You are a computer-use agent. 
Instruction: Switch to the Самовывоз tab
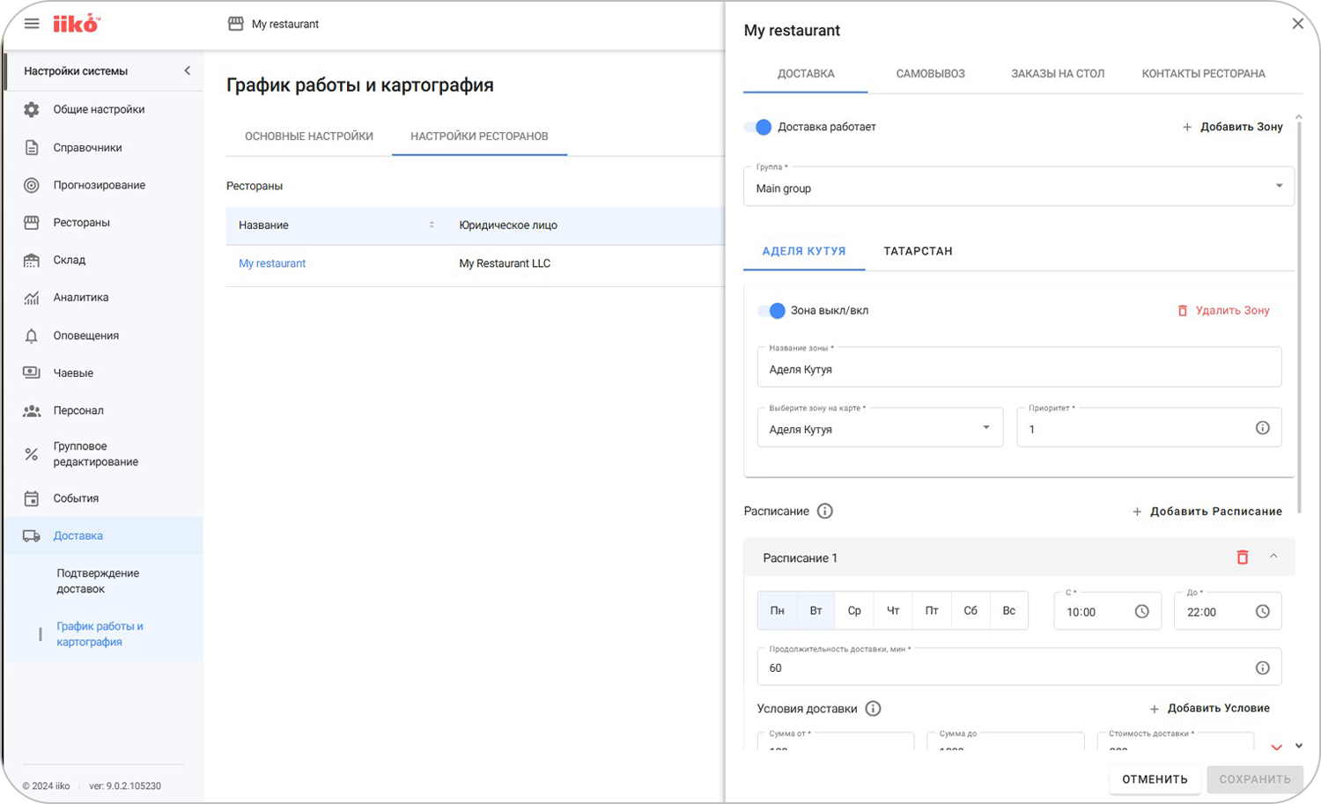pos(930,74)
